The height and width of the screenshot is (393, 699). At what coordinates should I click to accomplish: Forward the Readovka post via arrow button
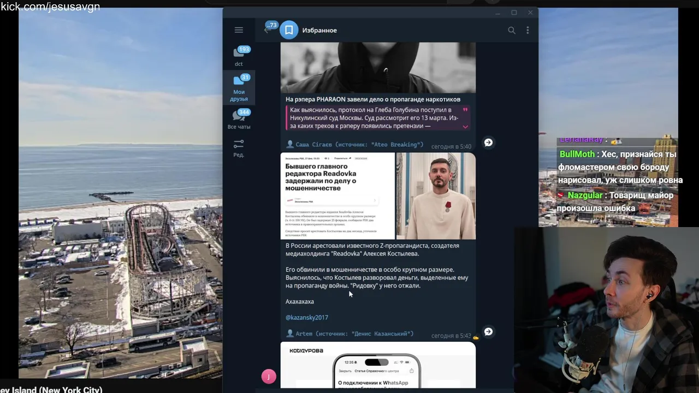488,331
